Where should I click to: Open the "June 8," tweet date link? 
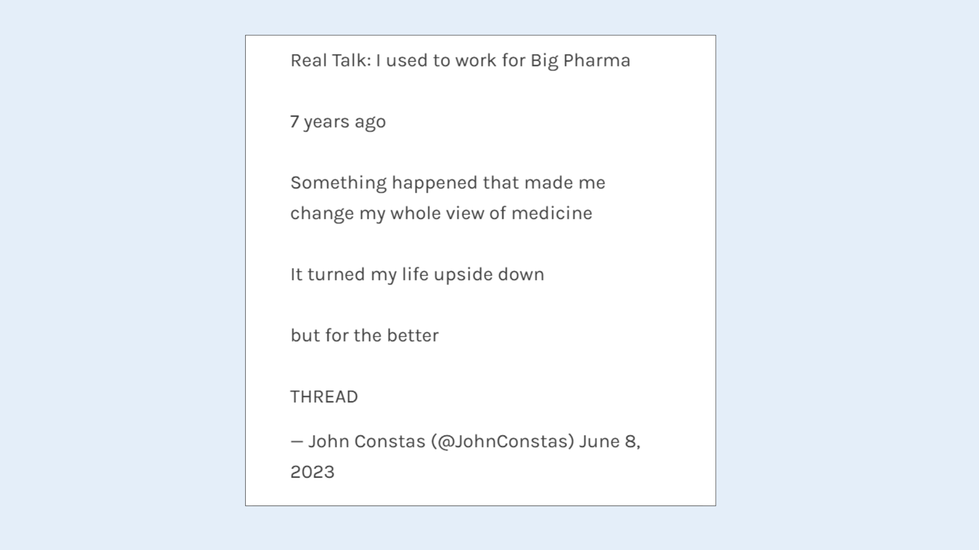point(609,442)
